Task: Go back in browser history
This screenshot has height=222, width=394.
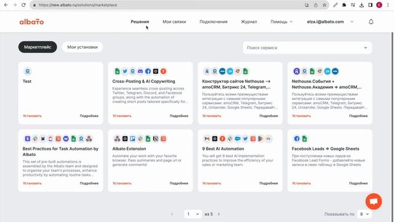Action: point(6,5)
